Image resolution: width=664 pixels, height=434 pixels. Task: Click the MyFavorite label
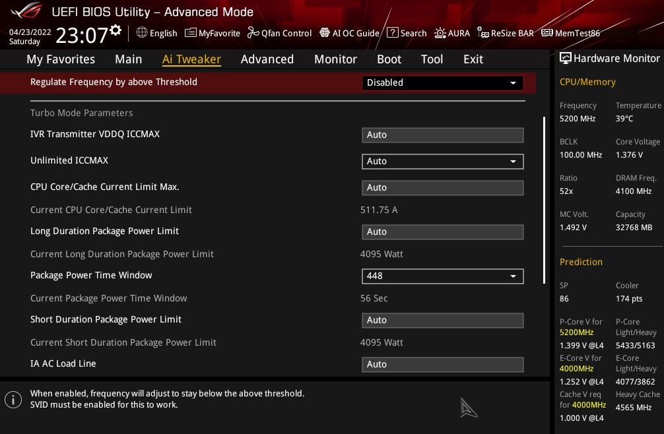[x=219, y=33]
